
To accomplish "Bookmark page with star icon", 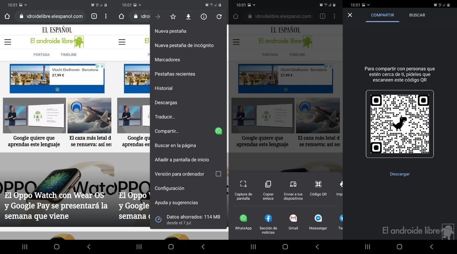I will point(173,17).
